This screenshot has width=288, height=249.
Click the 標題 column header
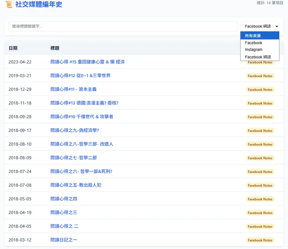pos(55,48)
